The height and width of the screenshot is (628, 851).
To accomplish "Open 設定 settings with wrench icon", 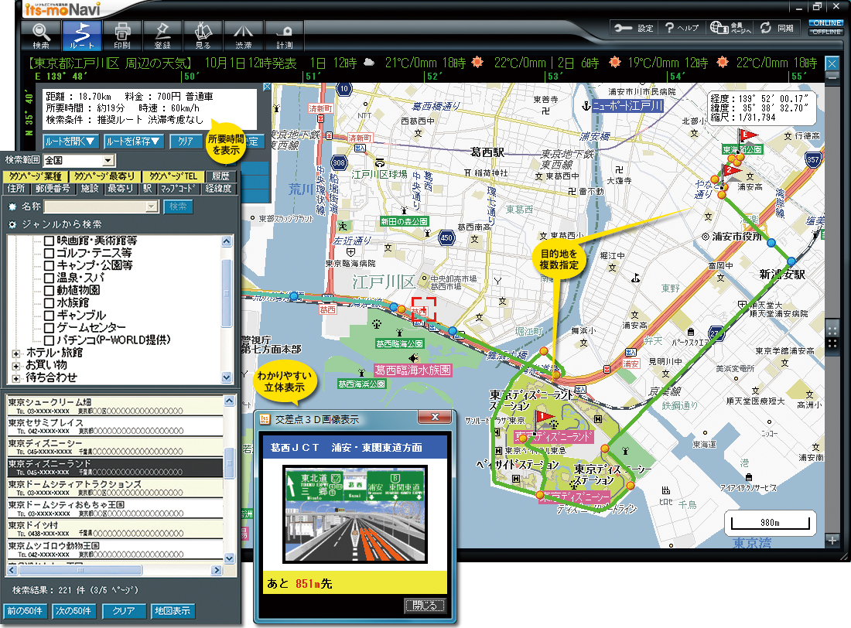I will coord(634,28).
